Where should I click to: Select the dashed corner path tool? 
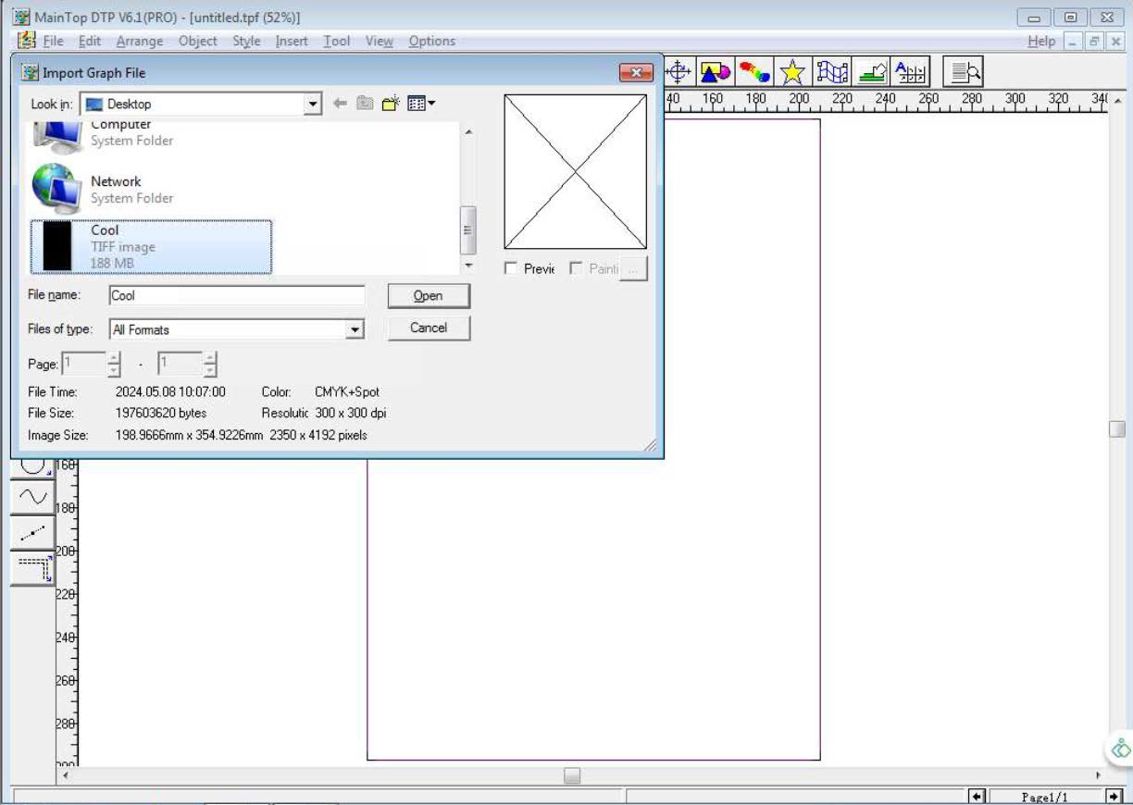click(32, 568)
